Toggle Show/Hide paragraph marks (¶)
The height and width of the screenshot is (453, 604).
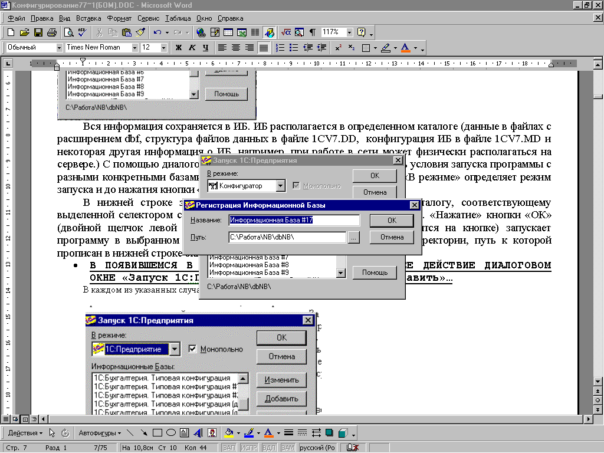point(313,32)
